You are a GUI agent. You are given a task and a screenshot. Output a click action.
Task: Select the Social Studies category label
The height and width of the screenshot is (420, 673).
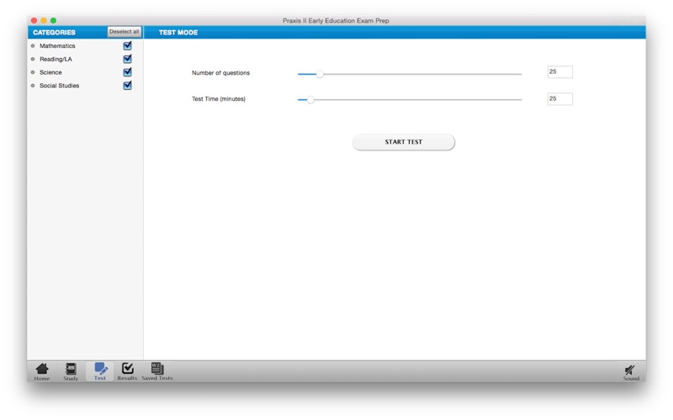point(59,86)
